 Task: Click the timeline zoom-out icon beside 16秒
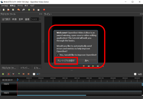point(135,74)
